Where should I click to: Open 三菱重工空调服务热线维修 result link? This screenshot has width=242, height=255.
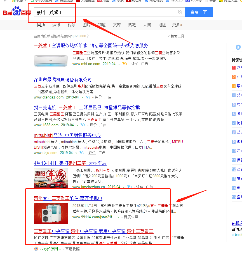pyautogui.click(x=91, y=45)
